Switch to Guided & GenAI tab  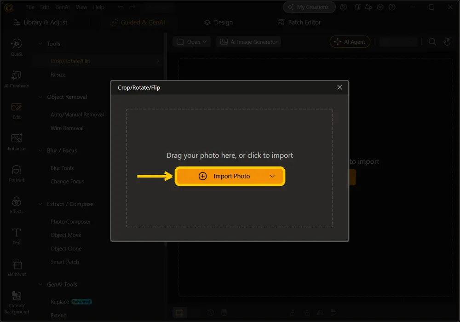coord(138,22)
